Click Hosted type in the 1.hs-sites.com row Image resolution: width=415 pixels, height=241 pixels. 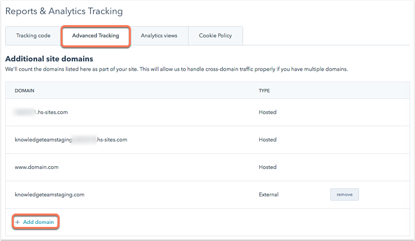coord(267,112)
